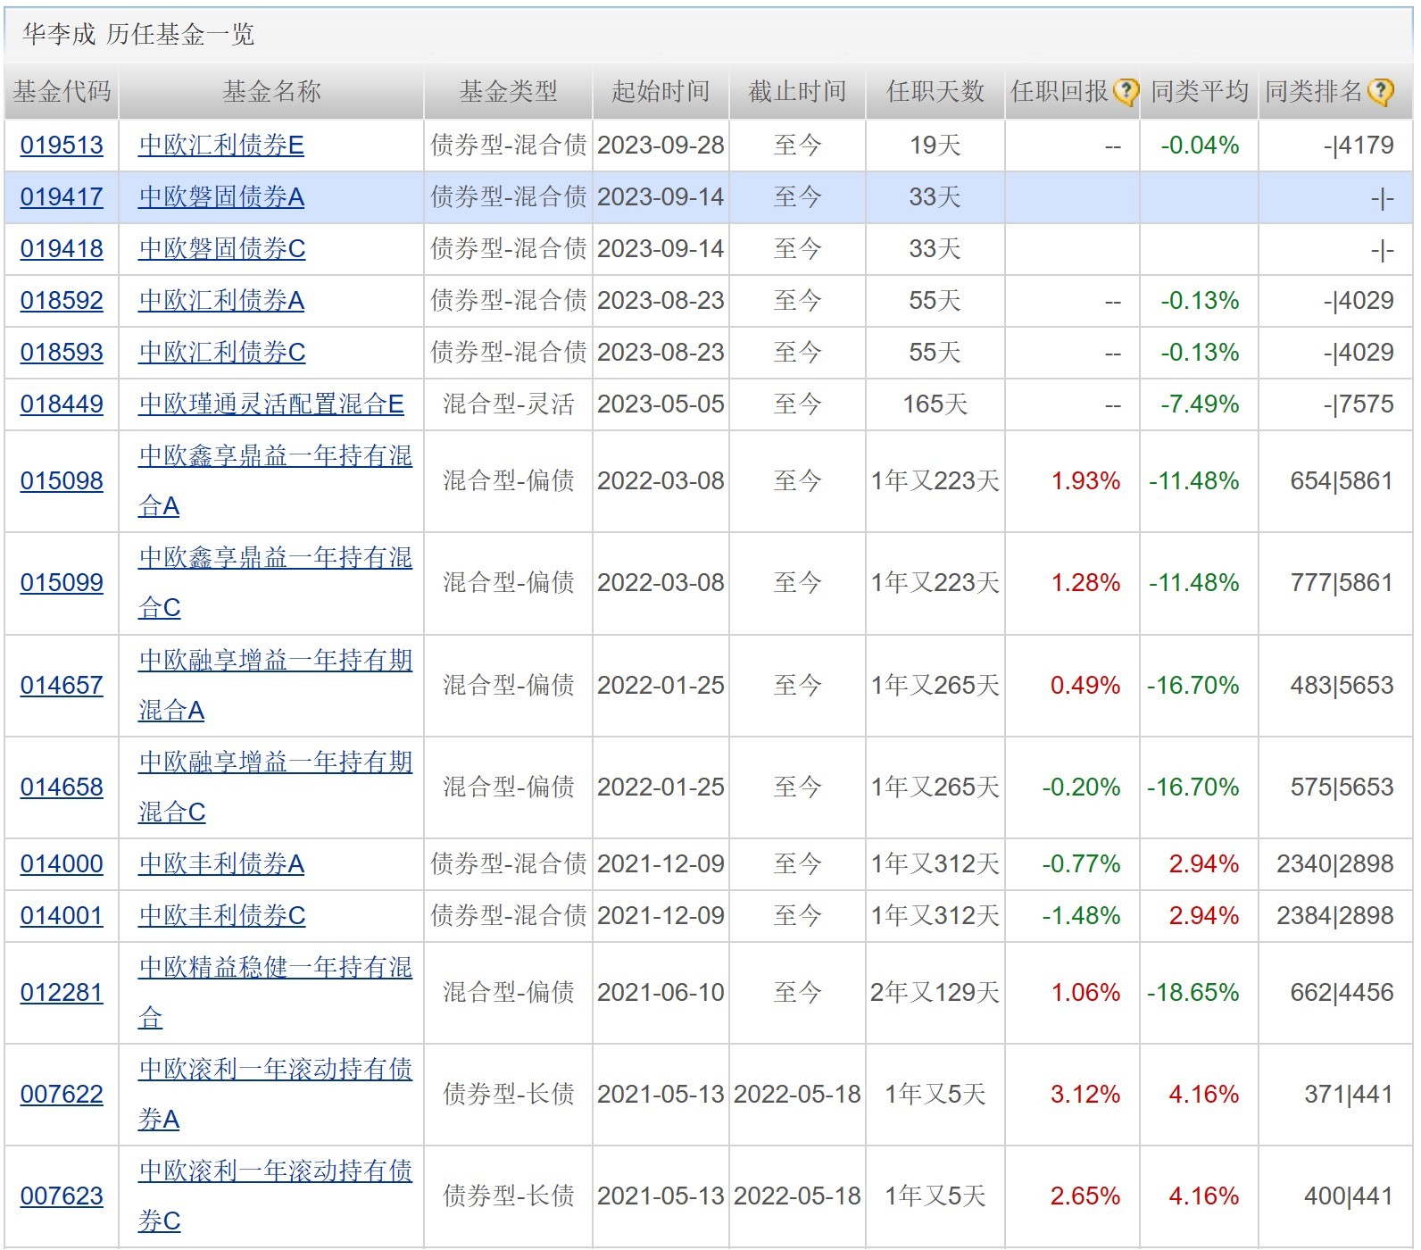Image resolution: width=1421 pixels, height=1250 pixels.
Task: Open help icon next to 同类排名 header
Action: [x=1380, y=91]
